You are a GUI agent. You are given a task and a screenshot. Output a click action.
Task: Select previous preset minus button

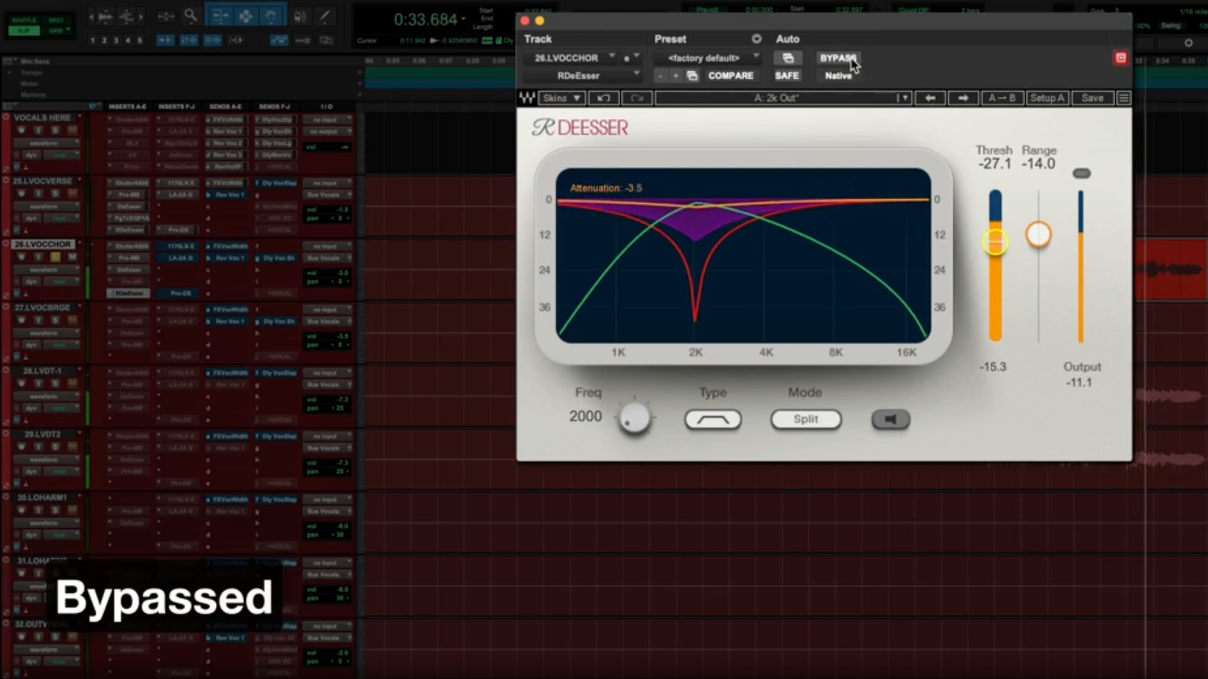click(660, 75)
